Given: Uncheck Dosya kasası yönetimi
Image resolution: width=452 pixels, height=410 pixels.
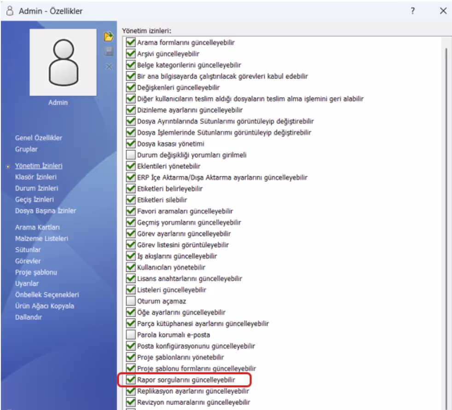Looking at the screenshot, I should coord(131,144).
